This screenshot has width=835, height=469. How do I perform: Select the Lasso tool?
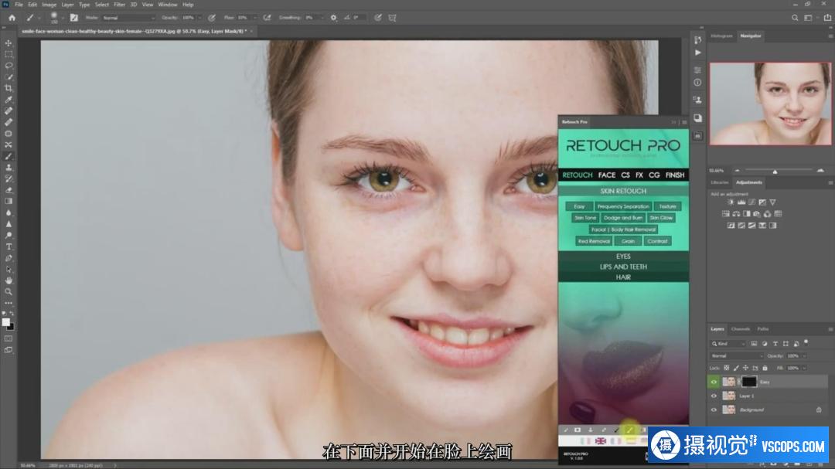click(9, 66)
